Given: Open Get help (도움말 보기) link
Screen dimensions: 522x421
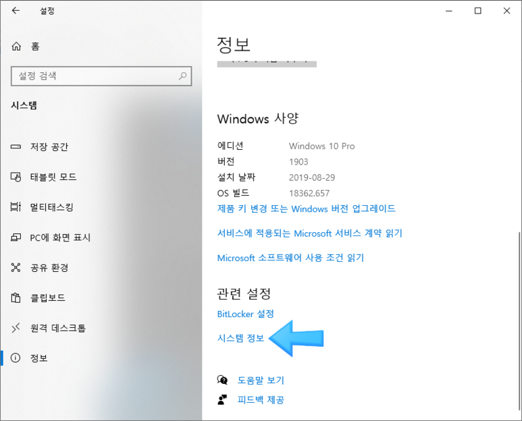Looking at the screenshot, I should pos(261,380).
